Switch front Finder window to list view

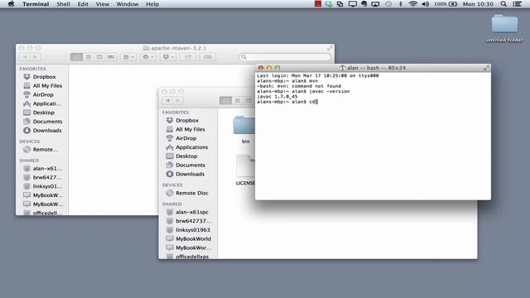click(238, 101)
